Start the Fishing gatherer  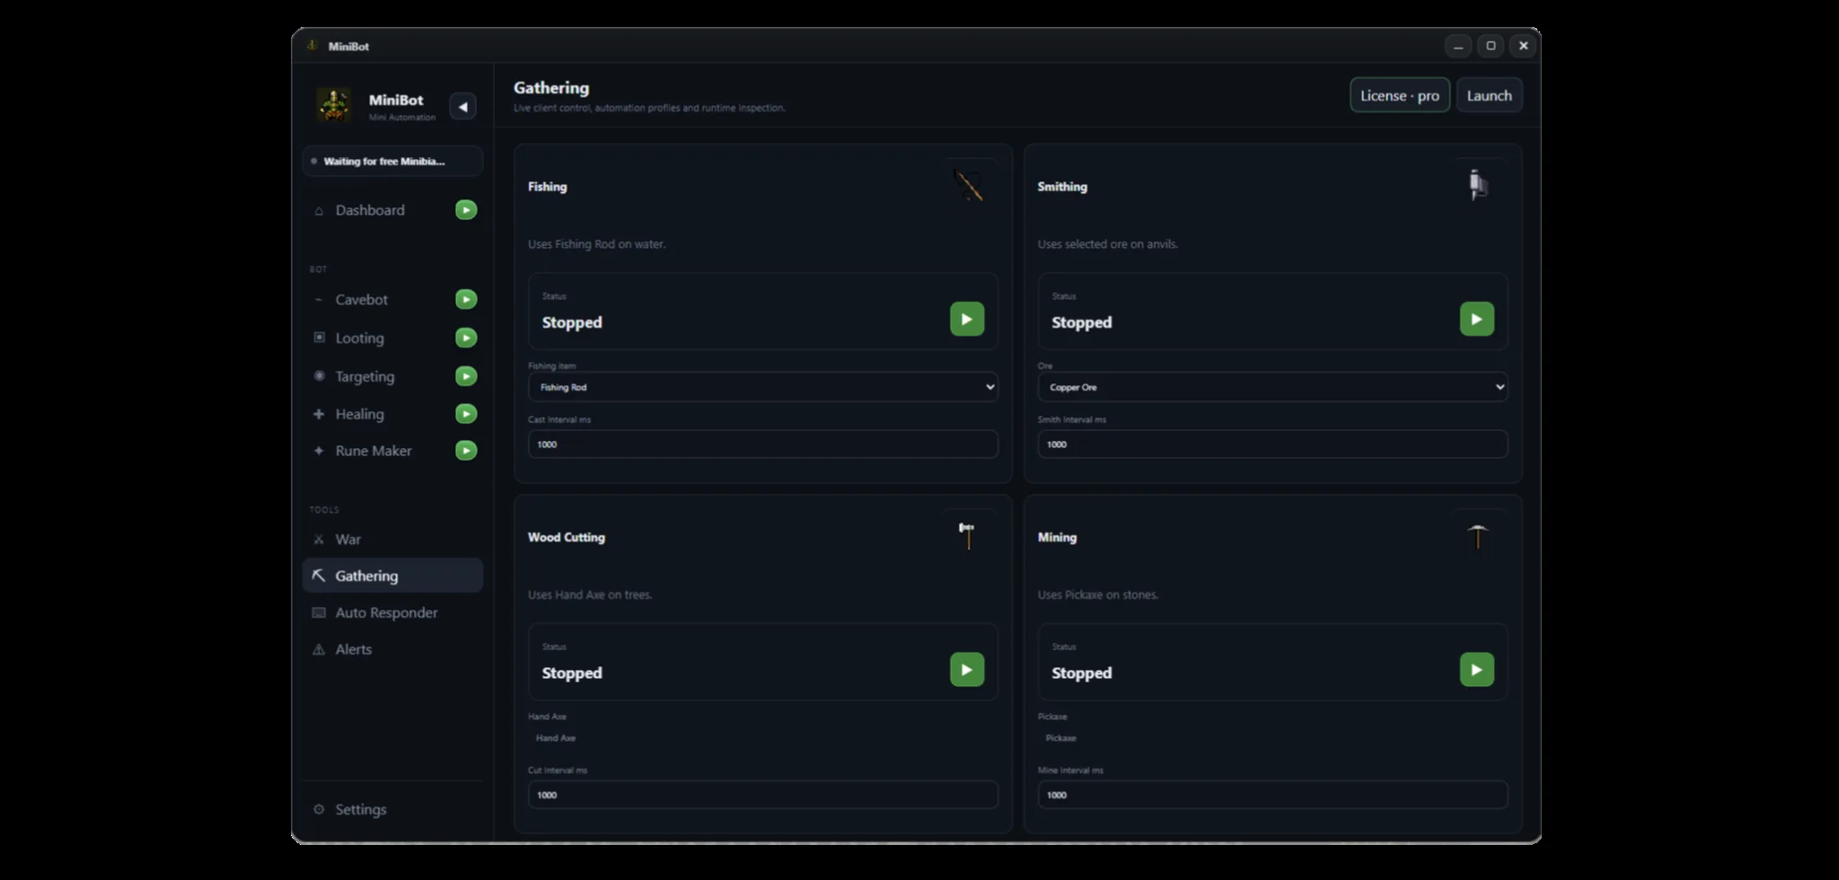(x=967, y=319)
